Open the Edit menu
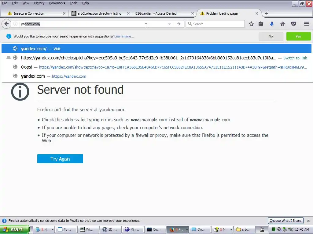The width and height of the screenshot is (313, 234). click(x=15, y=3)
